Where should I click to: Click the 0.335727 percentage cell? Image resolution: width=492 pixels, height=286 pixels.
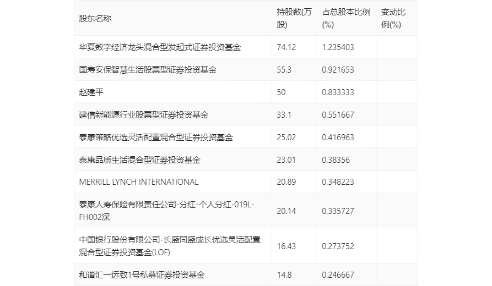(338, 211)
